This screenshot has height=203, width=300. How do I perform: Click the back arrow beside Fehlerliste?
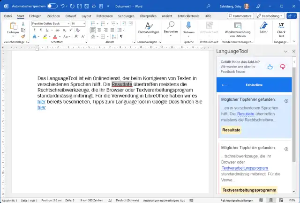pos(224,85)
